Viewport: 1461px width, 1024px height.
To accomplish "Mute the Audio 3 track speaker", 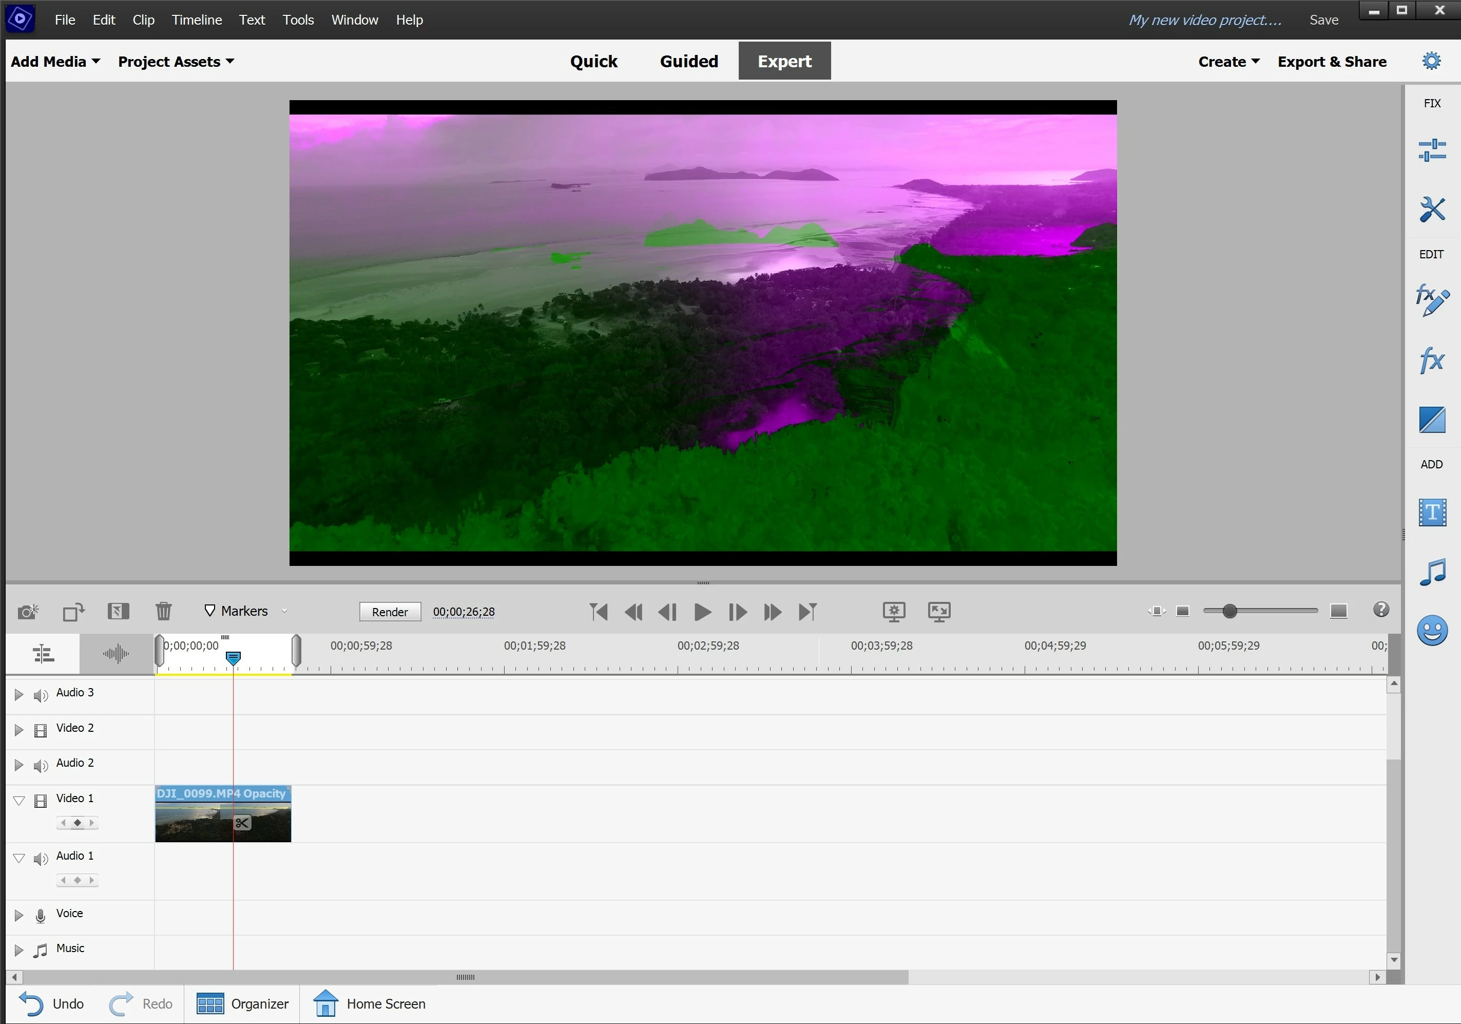I will click(x=41, y=695).
